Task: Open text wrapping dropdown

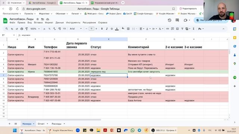Action: 154,29
